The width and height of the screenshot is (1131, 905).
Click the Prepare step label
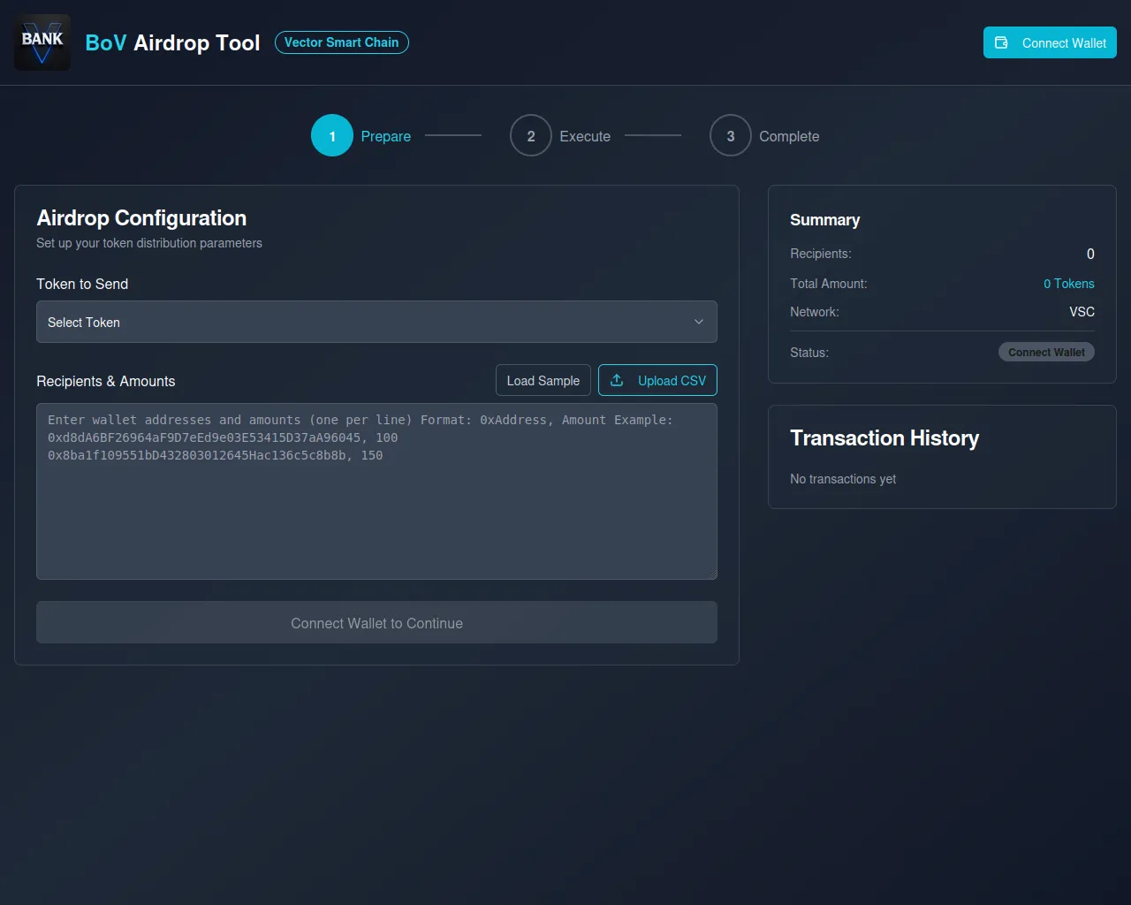coord(385,136)
